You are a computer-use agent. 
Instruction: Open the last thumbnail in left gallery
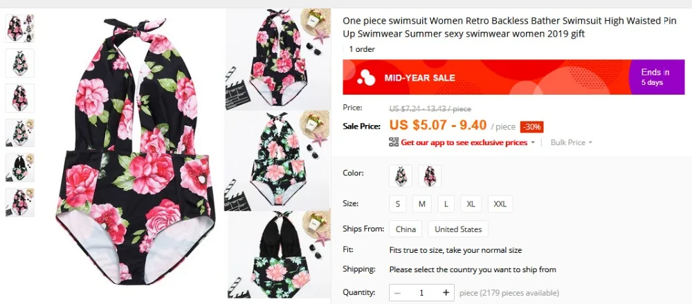coord(20,202)
